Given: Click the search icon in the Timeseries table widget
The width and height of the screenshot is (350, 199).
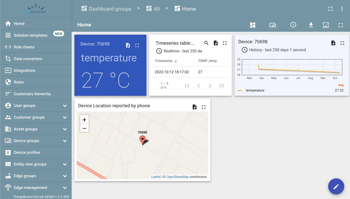Looking at the screenshot, I should click(x=206, y=43).
